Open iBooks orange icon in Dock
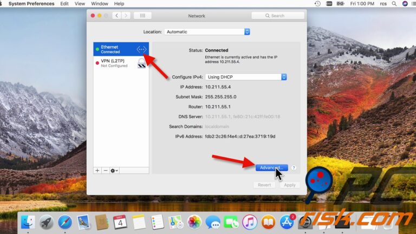The image size is (416, 234). tap(268, 222)
